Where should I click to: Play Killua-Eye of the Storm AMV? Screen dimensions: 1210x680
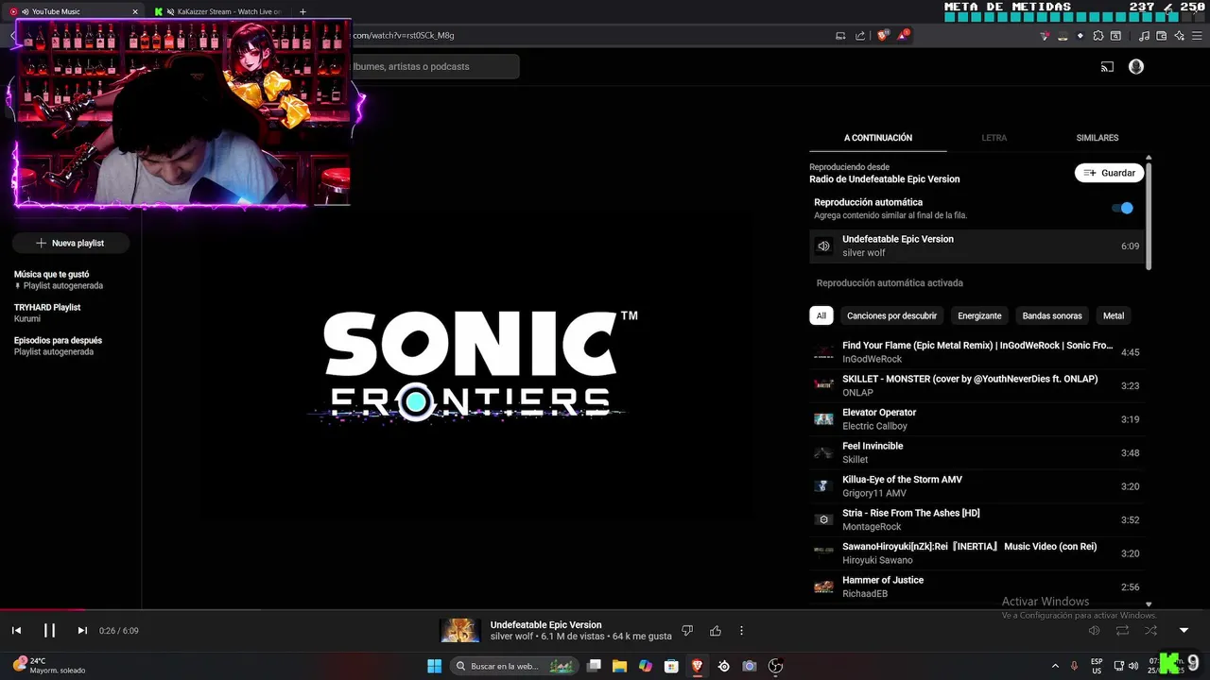click(977, 486)
